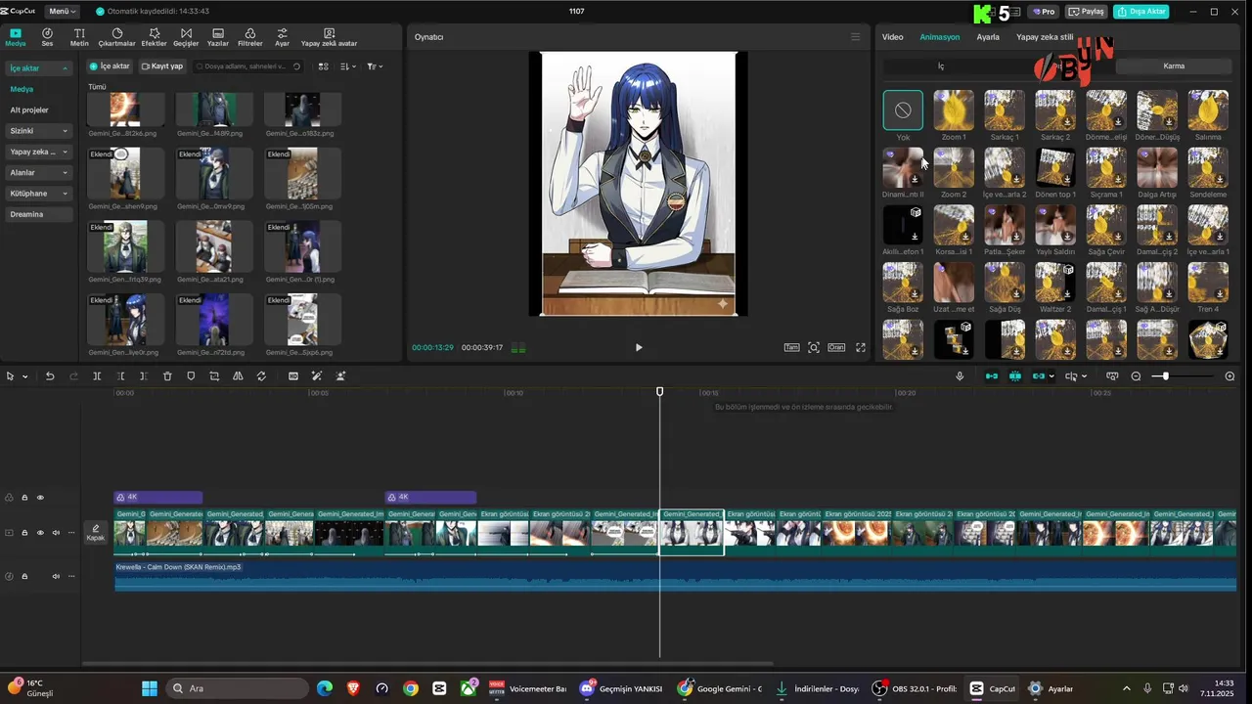This screenshot has width=1252, height=704.
Task: Lock the main video track
Action: [24, 533]
